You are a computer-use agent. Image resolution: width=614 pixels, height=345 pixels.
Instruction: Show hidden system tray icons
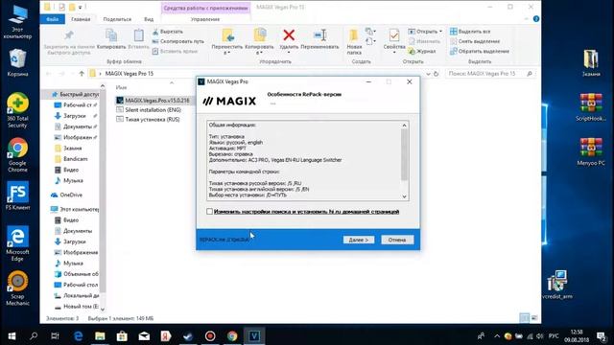497,336
